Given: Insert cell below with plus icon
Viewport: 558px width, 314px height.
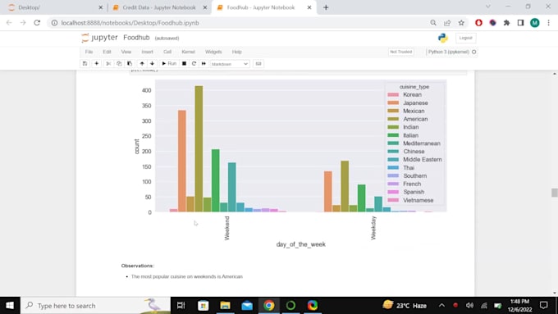Looking at the screenshot, I should pos(97,64).
